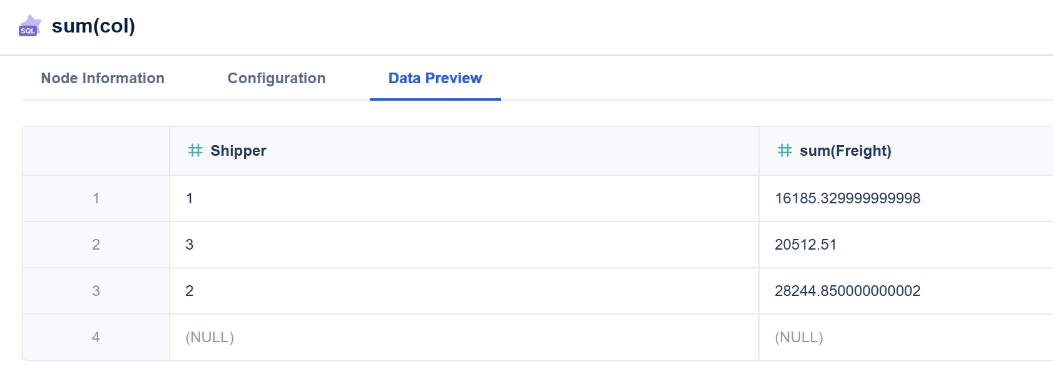Open the Node Information tab
1053x366 pixels.
pyautogui.click(x=103, y=78)
